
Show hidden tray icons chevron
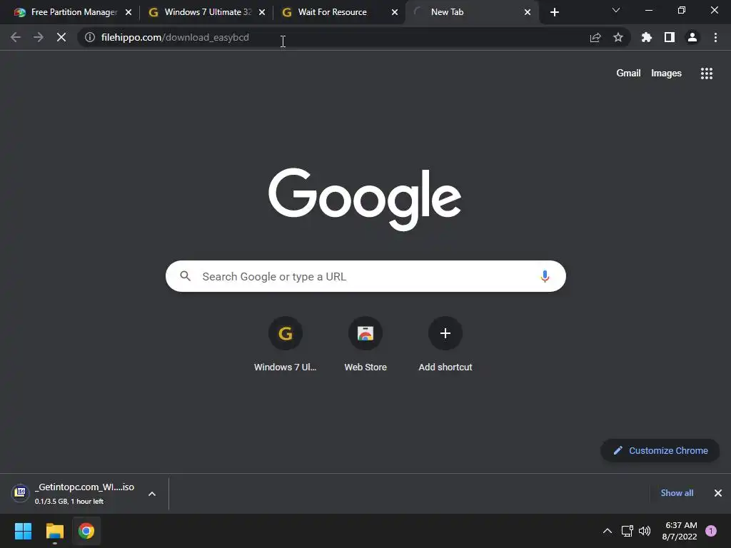[x=608, y=531]
